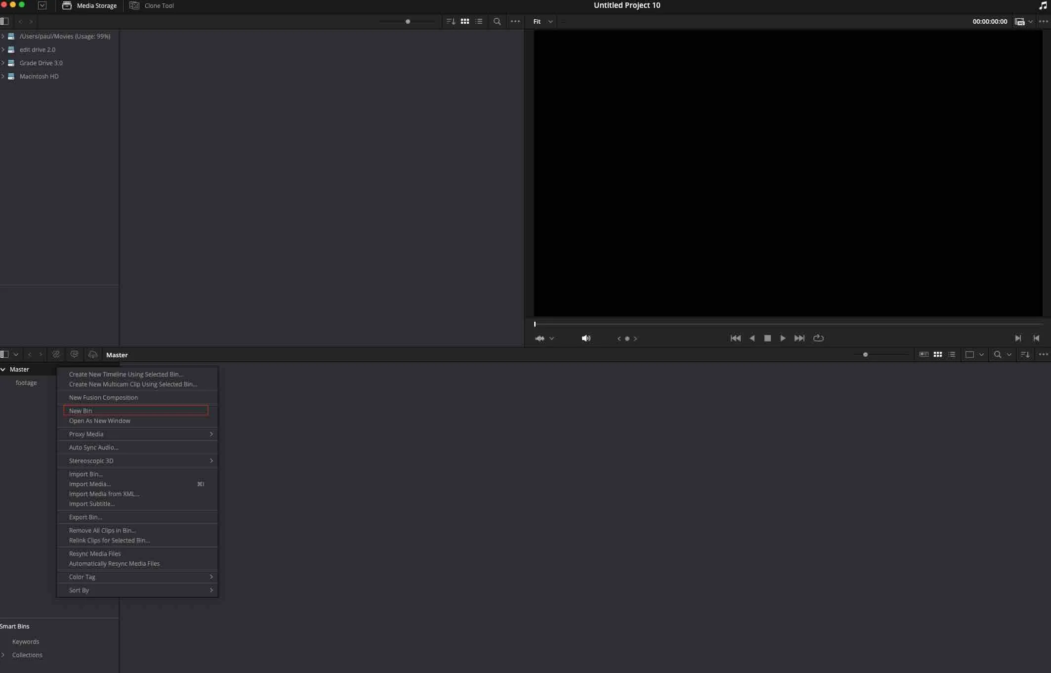Click the Go to last frame button
The height and width of the screenshot is (673, 1051).
click(799, 338)
